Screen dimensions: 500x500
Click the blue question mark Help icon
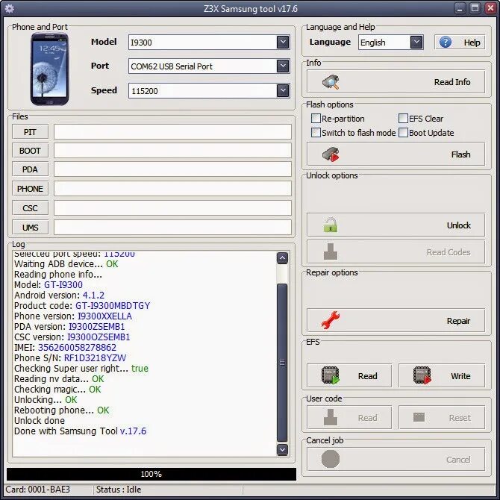[446, 42]
